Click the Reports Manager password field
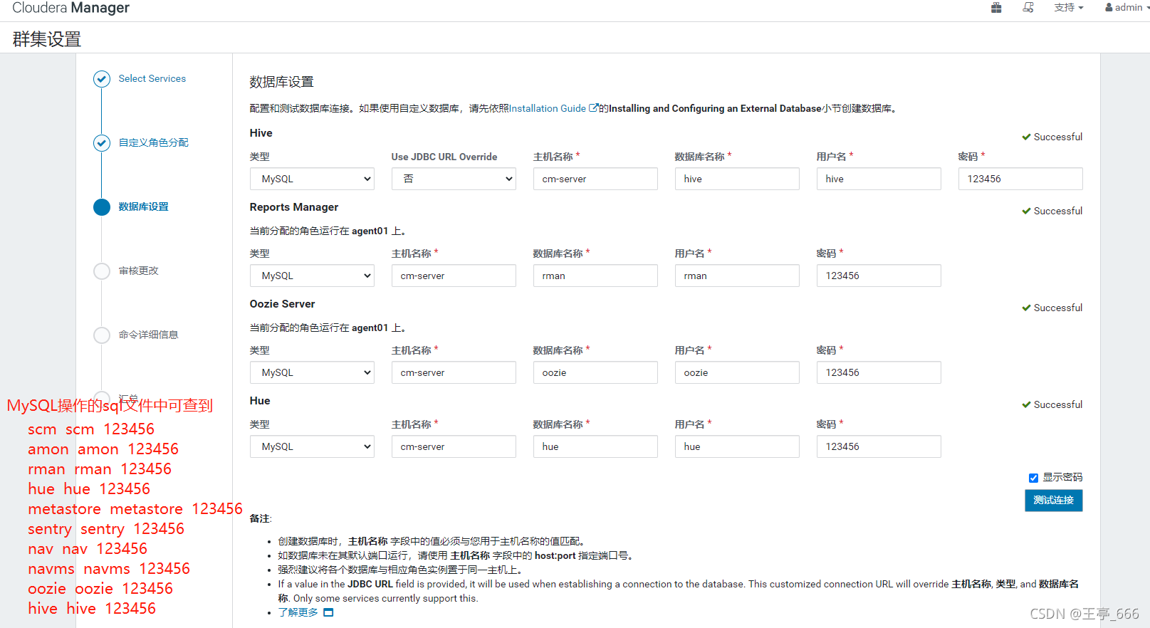The width and height of the screenshot is (1150, 628). 879,276
